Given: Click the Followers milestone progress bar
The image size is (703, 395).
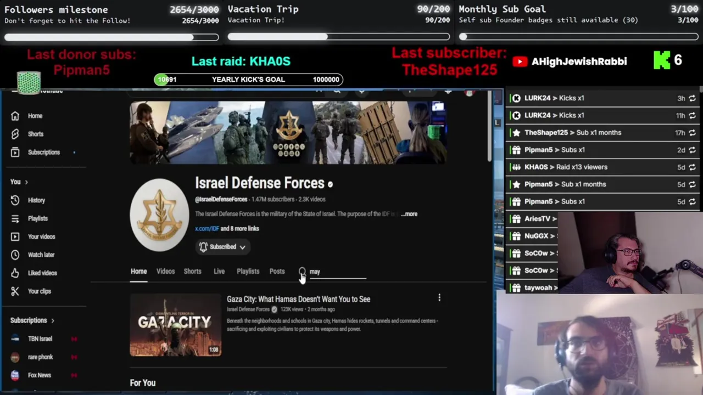Looking at the screenshot, I should 111,37.
